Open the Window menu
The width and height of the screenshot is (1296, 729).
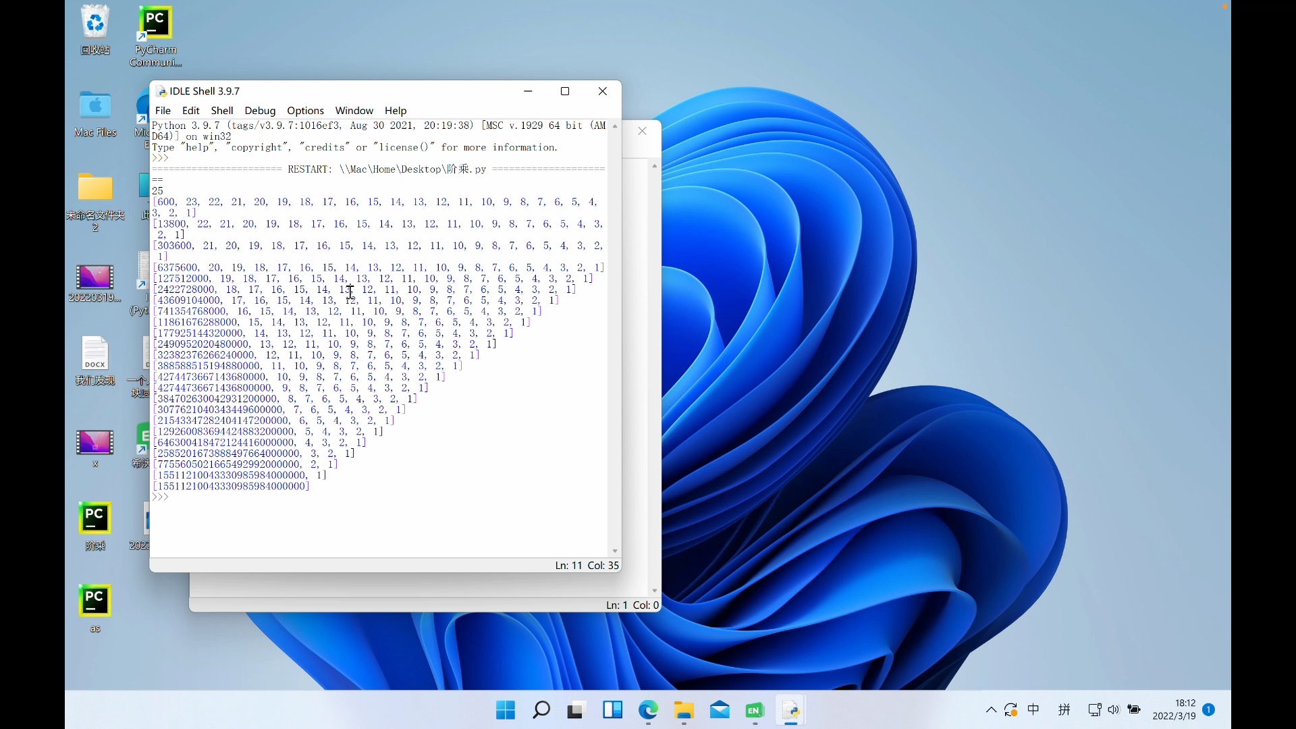(354, 111)
